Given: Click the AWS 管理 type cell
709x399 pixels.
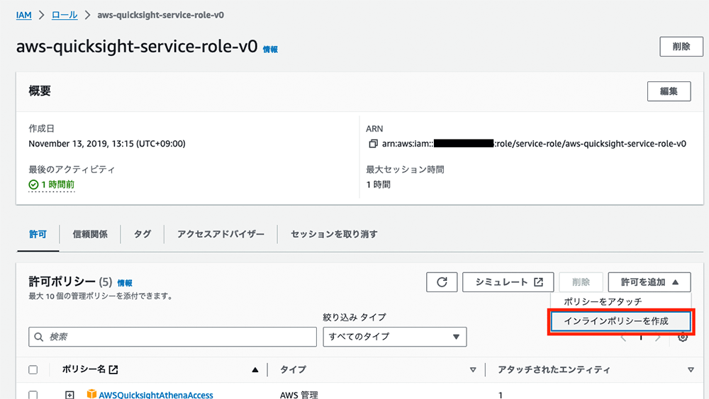Looking at the screenshot, I should click(x=299, y=395).
